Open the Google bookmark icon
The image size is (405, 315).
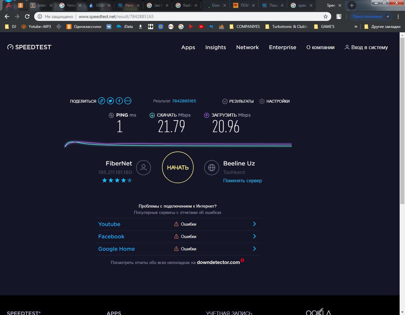point(181,27)
